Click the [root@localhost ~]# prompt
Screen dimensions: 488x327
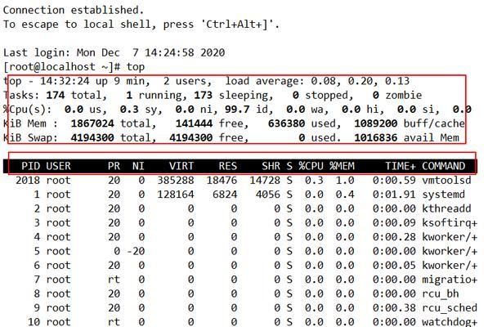[61, 67]
